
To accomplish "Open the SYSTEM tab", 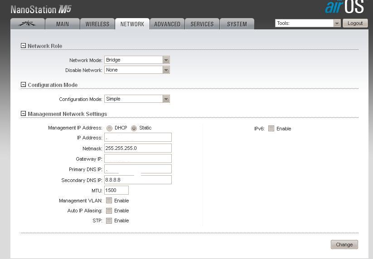I will (237, 24).
